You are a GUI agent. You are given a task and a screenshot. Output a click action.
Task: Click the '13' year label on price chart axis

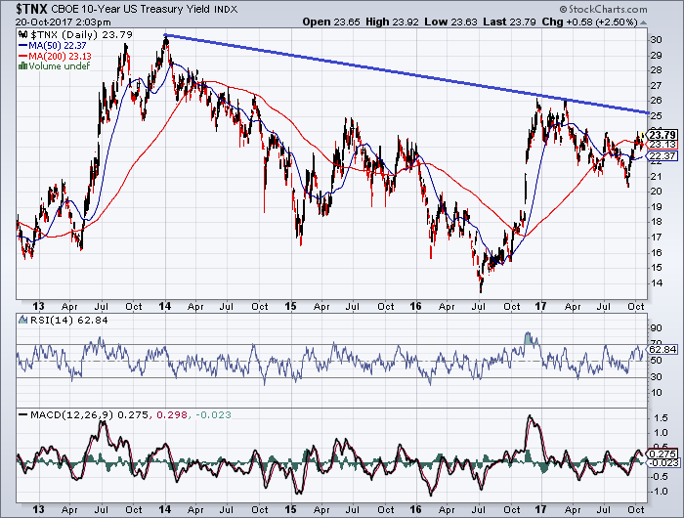click(x=38, y=306)
